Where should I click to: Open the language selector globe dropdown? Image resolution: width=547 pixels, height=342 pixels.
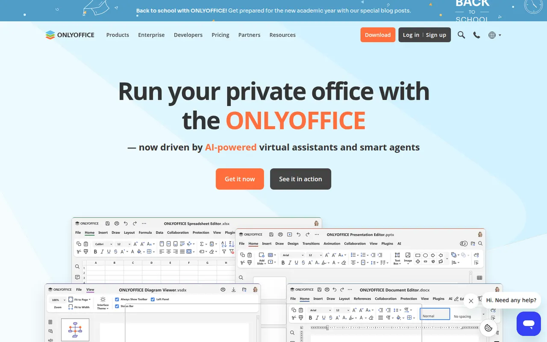point(494,35)
